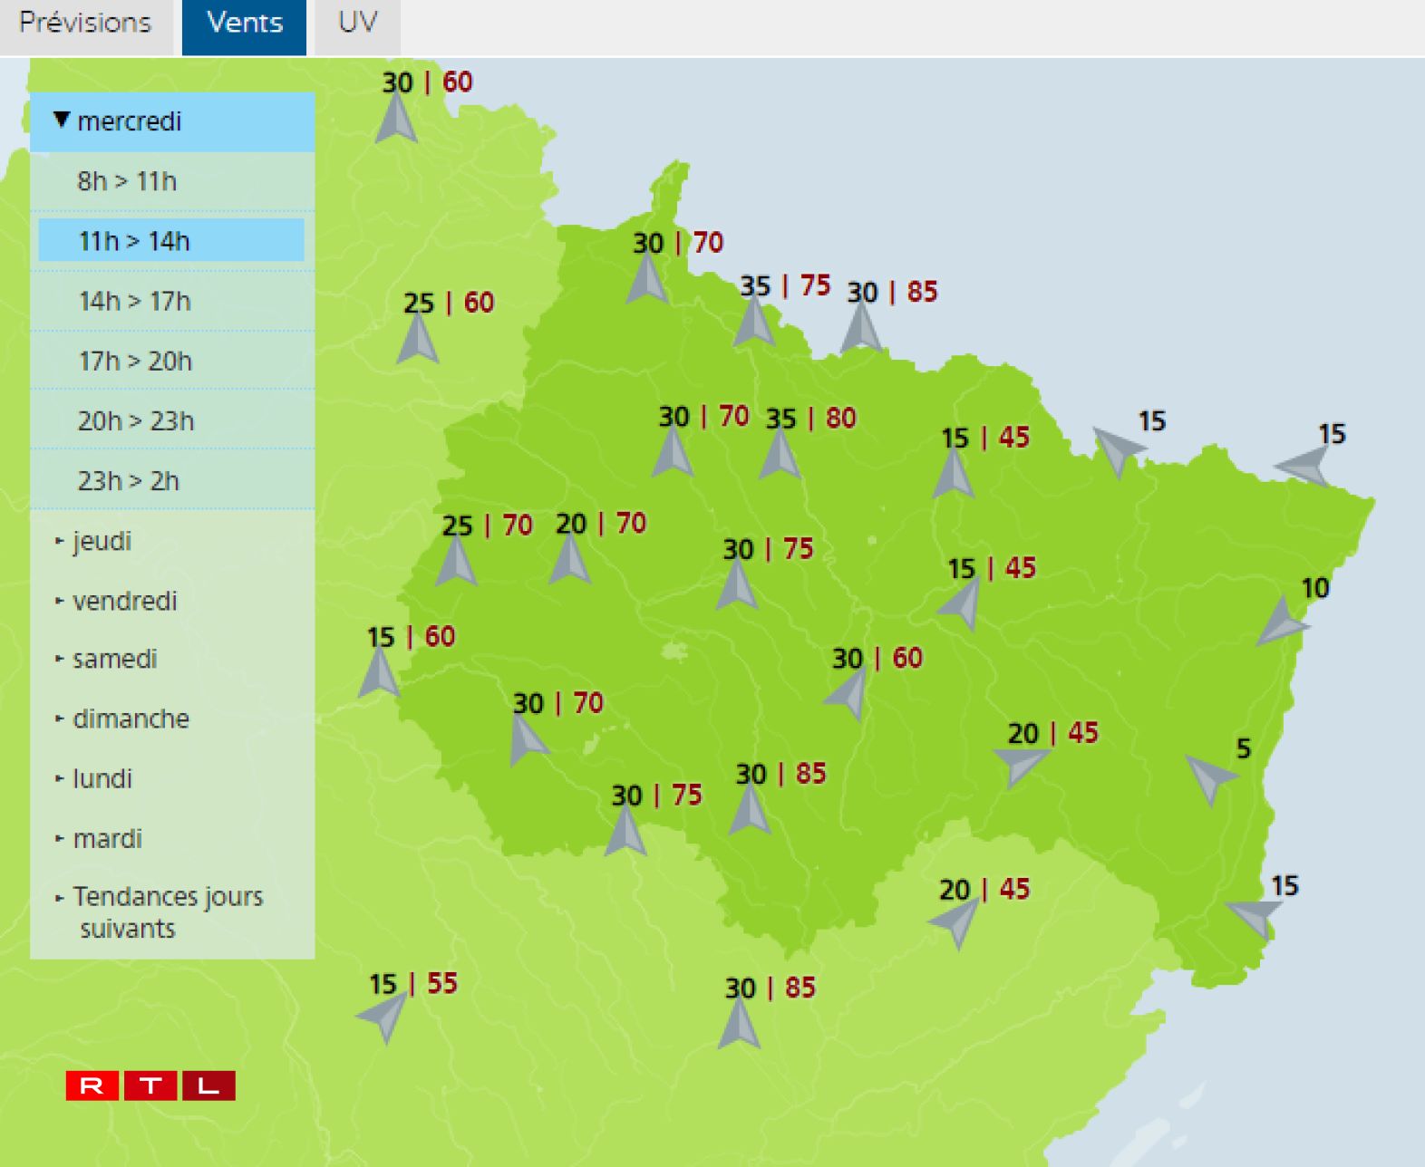Click the wind arrow under 35 | 75
The image size is (1425, 1167).
pyautogui.click(x=753, y=322)
